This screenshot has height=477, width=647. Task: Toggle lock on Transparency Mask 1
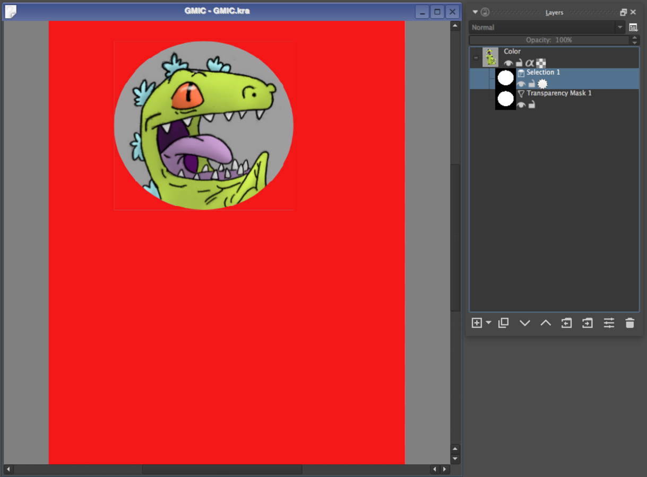click(x=531, y=105)
